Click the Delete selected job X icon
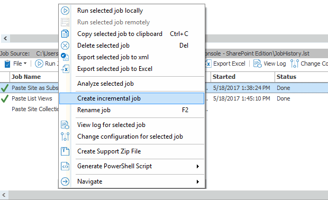The image size is (328, 200). coord(65,46)
